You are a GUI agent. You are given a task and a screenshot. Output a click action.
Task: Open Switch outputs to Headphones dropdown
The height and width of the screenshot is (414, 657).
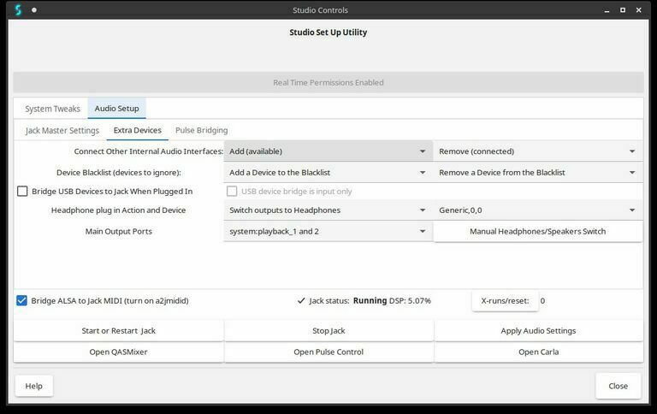pos(328,210)
